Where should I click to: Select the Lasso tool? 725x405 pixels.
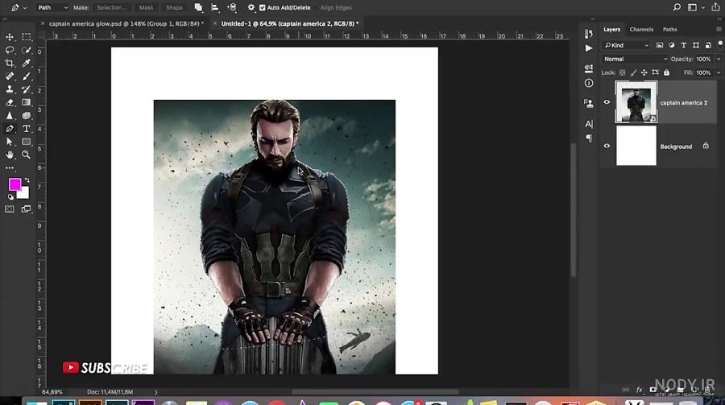tap(9, 50)
